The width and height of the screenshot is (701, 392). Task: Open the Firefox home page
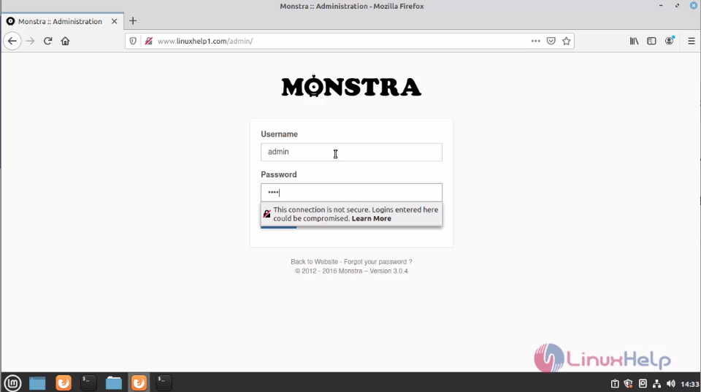point(65,41)
